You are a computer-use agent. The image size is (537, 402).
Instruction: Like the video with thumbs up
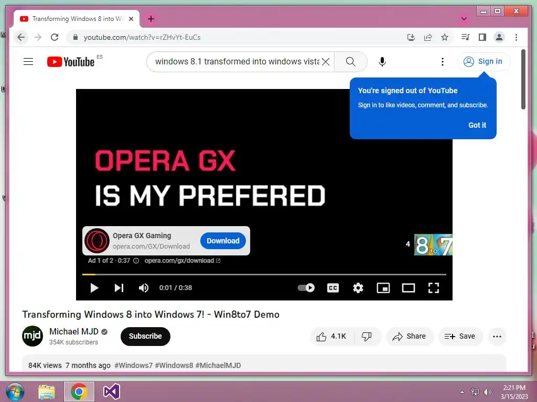pyautogui.click(x=332, y=337)
